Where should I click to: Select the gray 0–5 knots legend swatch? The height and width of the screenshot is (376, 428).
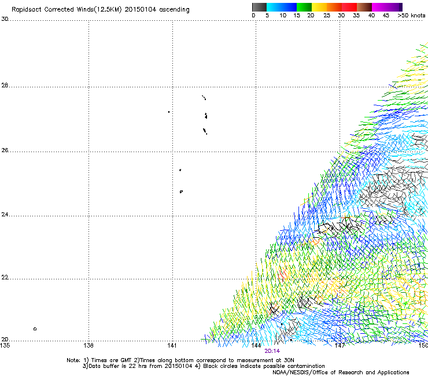[x=259, y=7]
